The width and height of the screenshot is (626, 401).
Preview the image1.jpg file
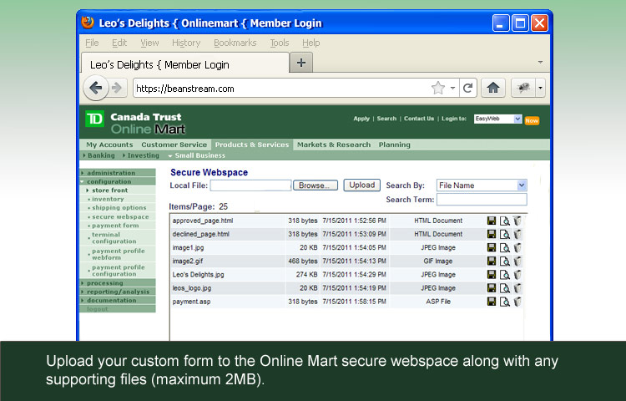pos(504,247)
